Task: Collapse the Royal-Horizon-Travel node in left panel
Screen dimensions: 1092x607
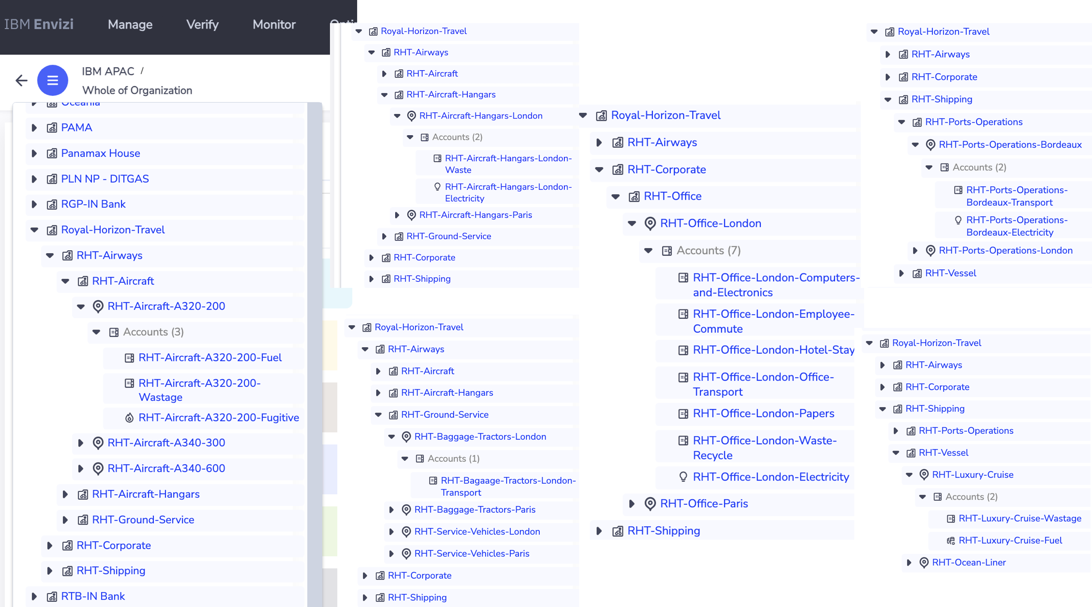Action: (x=34, y=230)
